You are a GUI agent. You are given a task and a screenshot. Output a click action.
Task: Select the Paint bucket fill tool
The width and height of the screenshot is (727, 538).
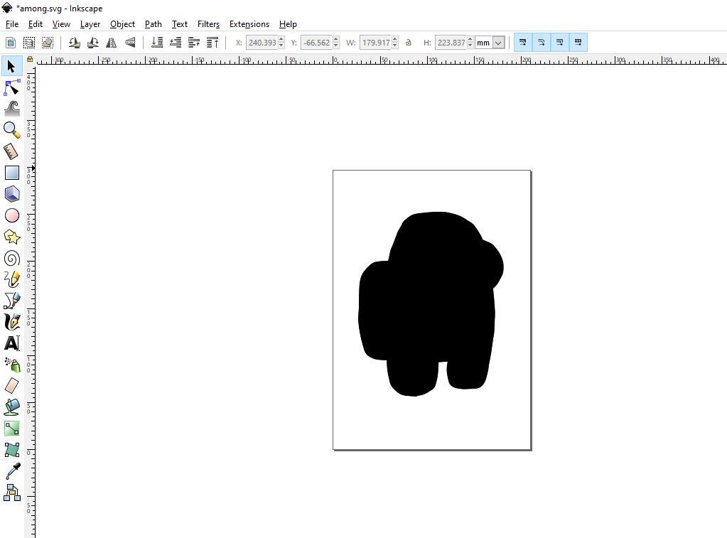tap(11, 407)
